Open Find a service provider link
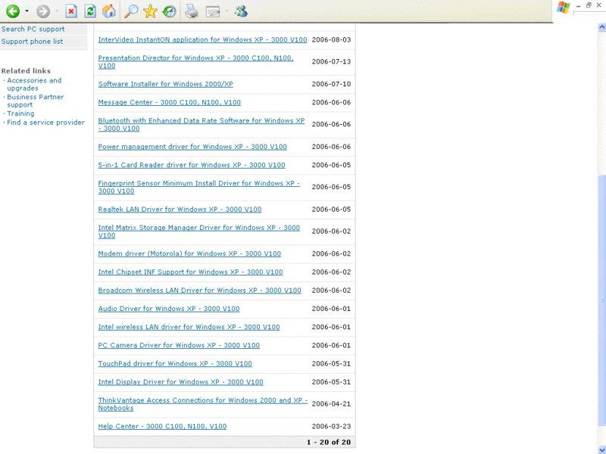This screenshot has width=606, height=454. coord(45,123)
